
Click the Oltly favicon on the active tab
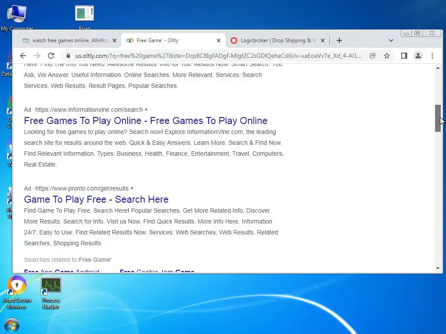coord(130,40)
